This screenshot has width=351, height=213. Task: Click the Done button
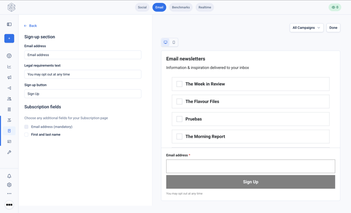tap(333, 28)
